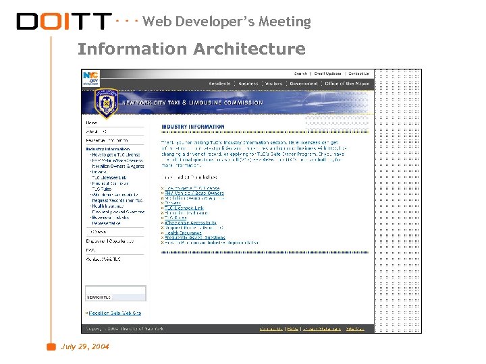Click Drivers link in main content list
This screenshot has height=364, width=486.
click(173, 203)
